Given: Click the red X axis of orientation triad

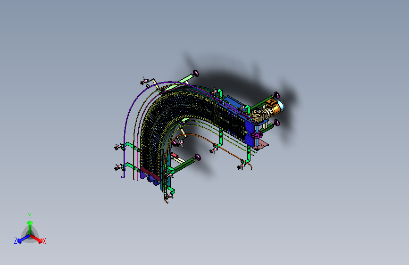Looking at the screenshot, I should click(36, 239).
